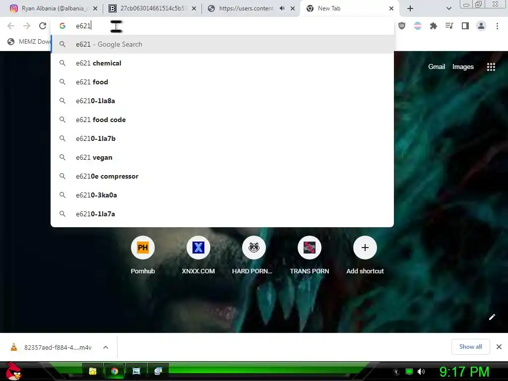The width and height of the screenshot is (508, 381).
Task: Close the 27cb063014661514c5b5 tab
Action: pyautogui.click(x=194, y=8)
